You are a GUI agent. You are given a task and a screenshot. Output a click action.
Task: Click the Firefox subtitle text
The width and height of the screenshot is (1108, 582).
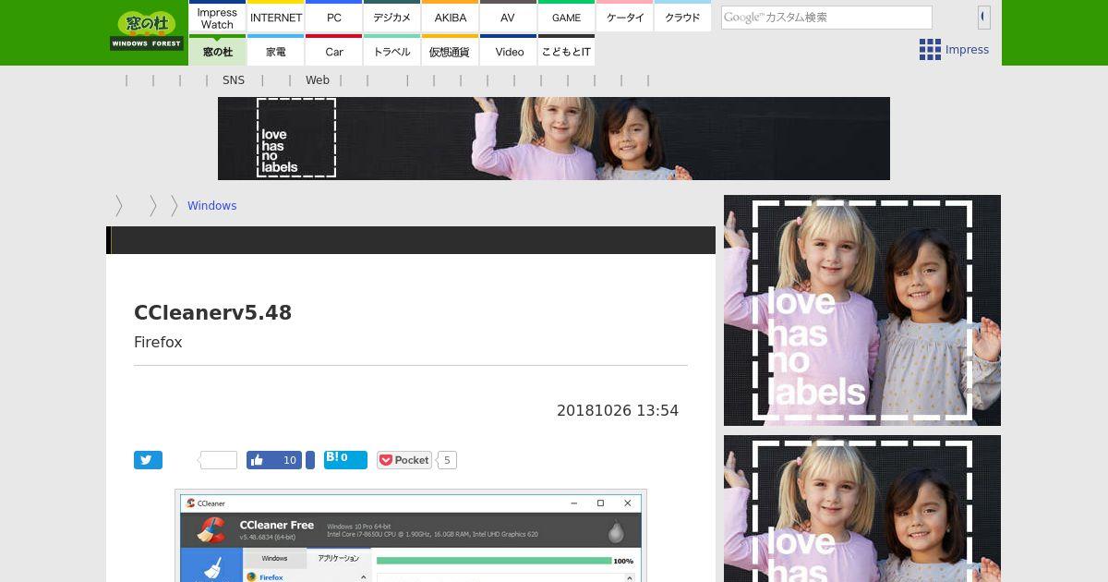(x=158, y=342)
